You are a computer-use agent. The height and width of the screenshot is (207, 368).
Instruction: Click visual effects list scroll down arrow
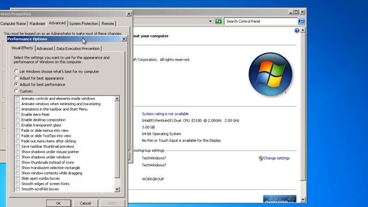pos(117,189)
